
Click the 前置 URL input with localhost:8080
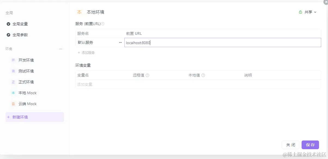tap(223, 42)
